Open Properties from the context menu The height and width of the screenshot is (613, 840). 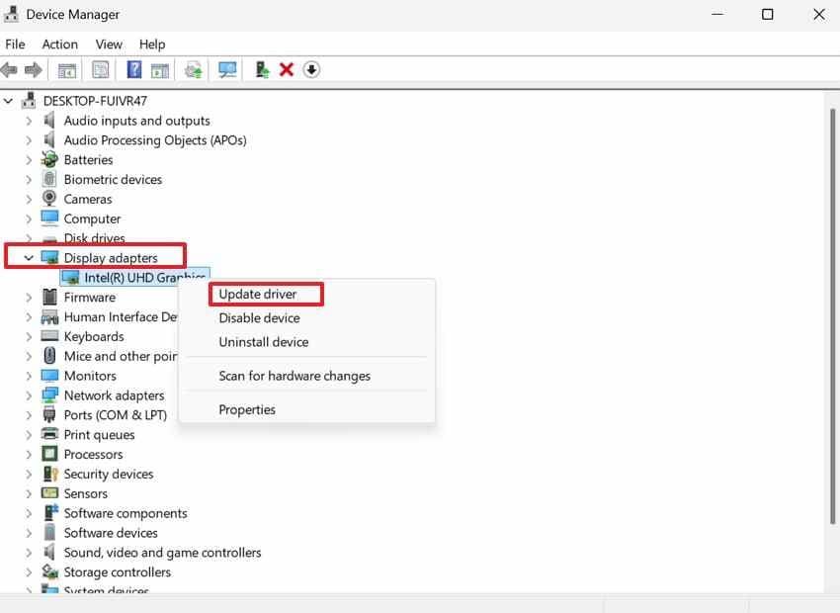point(247,410)
